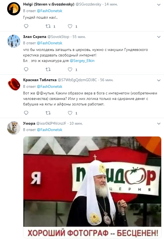Enlarge the attached photo in Умора's tweet

[92, 187]
